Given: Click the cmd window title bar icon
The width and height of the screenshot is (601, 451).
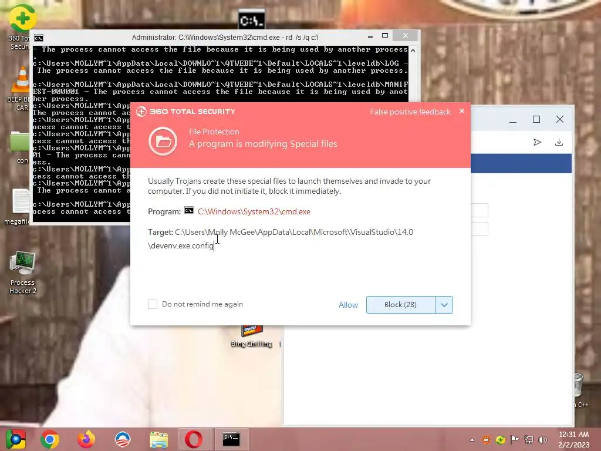Looking at the screenshot, I should 38,38.
